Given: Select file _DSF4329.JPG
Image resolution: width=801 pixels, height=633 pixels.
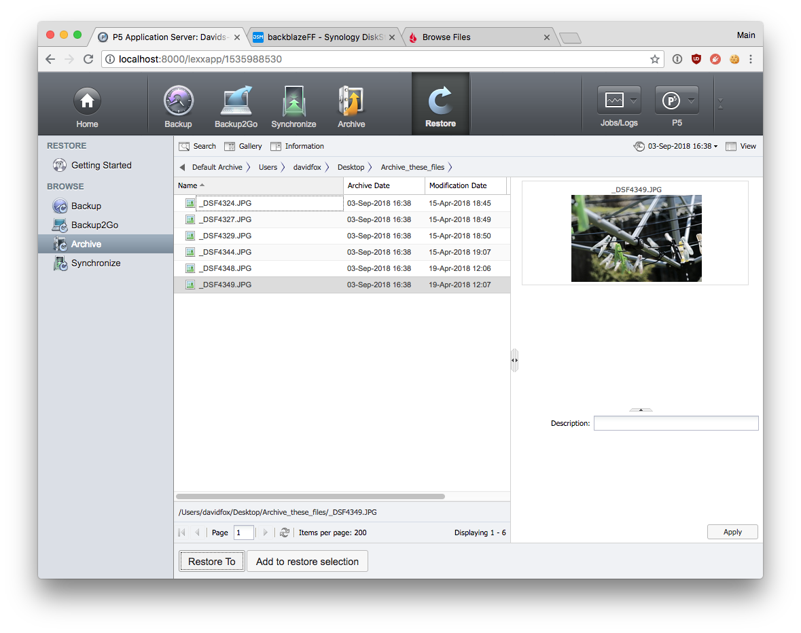Looking at the screenshot, I should coord(342,236).
